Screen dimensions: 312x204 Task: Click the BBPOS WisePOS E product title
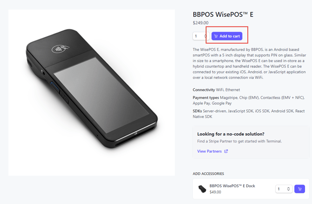point(223,14)
